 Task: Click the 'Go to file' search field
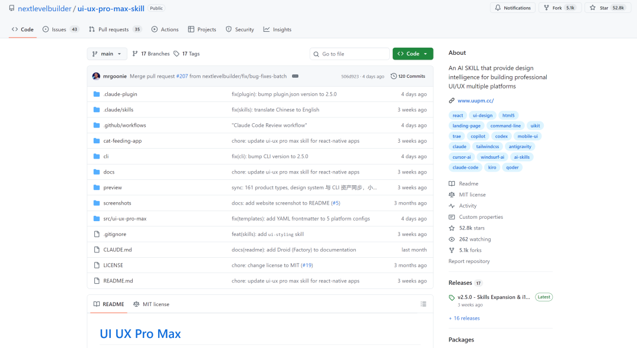coord(350,53)
